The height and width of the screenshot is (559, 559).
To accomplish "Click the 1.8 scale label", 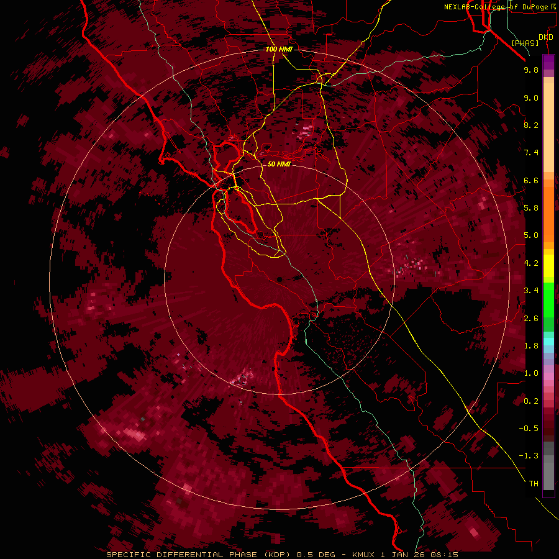I will (x=531, y=346).
